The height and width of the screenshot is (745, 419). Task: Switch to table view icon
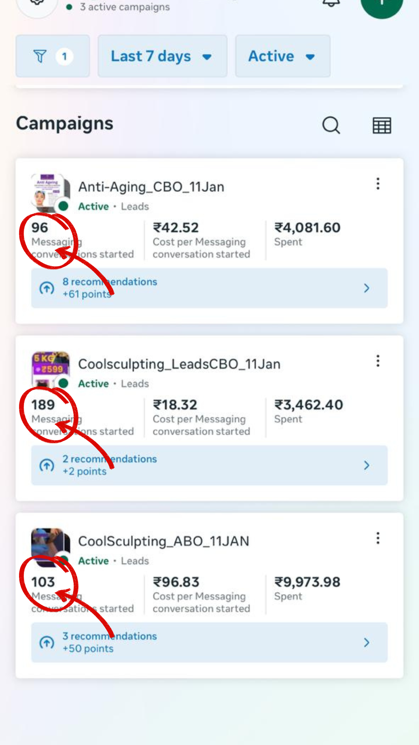coord(382,125)
